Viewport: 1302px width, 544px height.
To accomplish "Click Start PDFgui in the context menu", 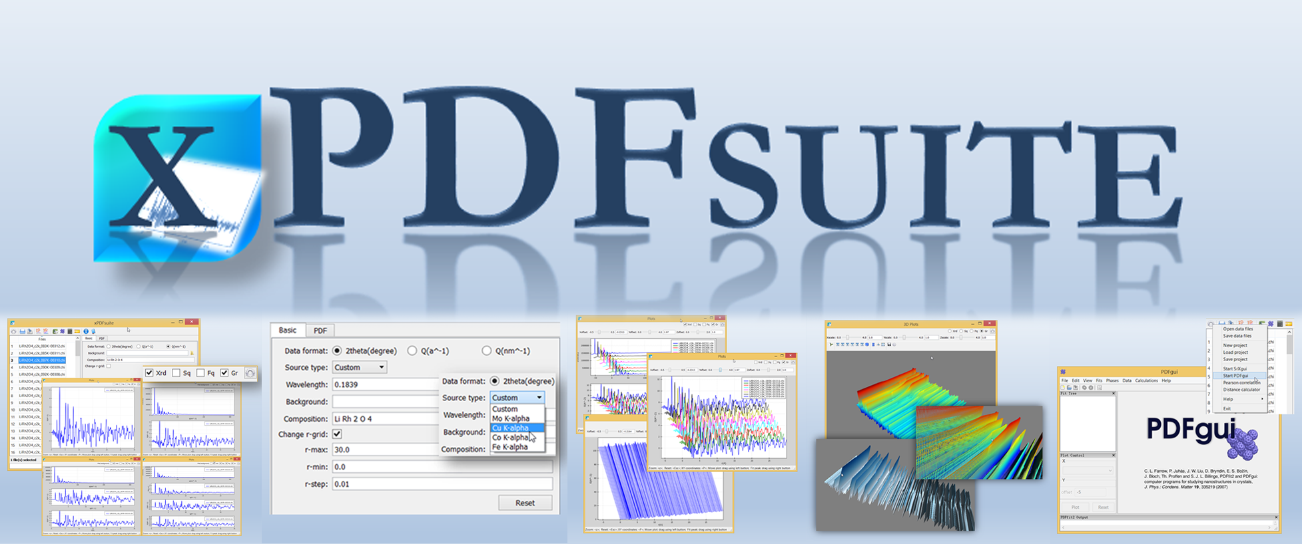I will 1239,376.
